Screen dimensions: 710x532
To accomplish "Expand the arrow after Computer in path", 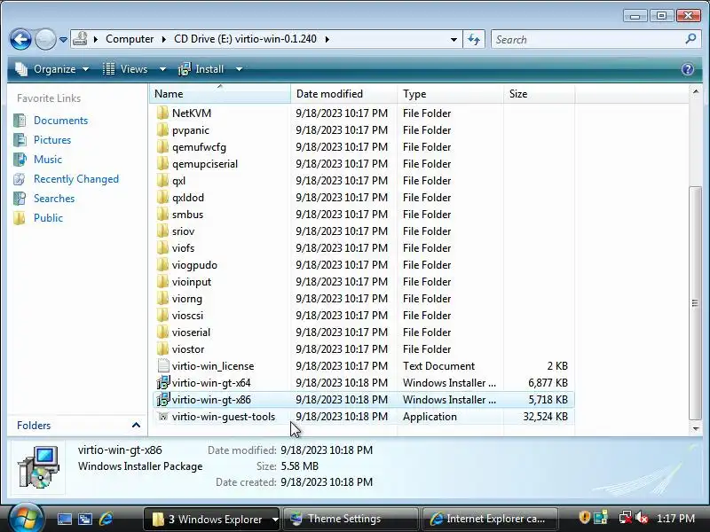I will pos(163,39).
